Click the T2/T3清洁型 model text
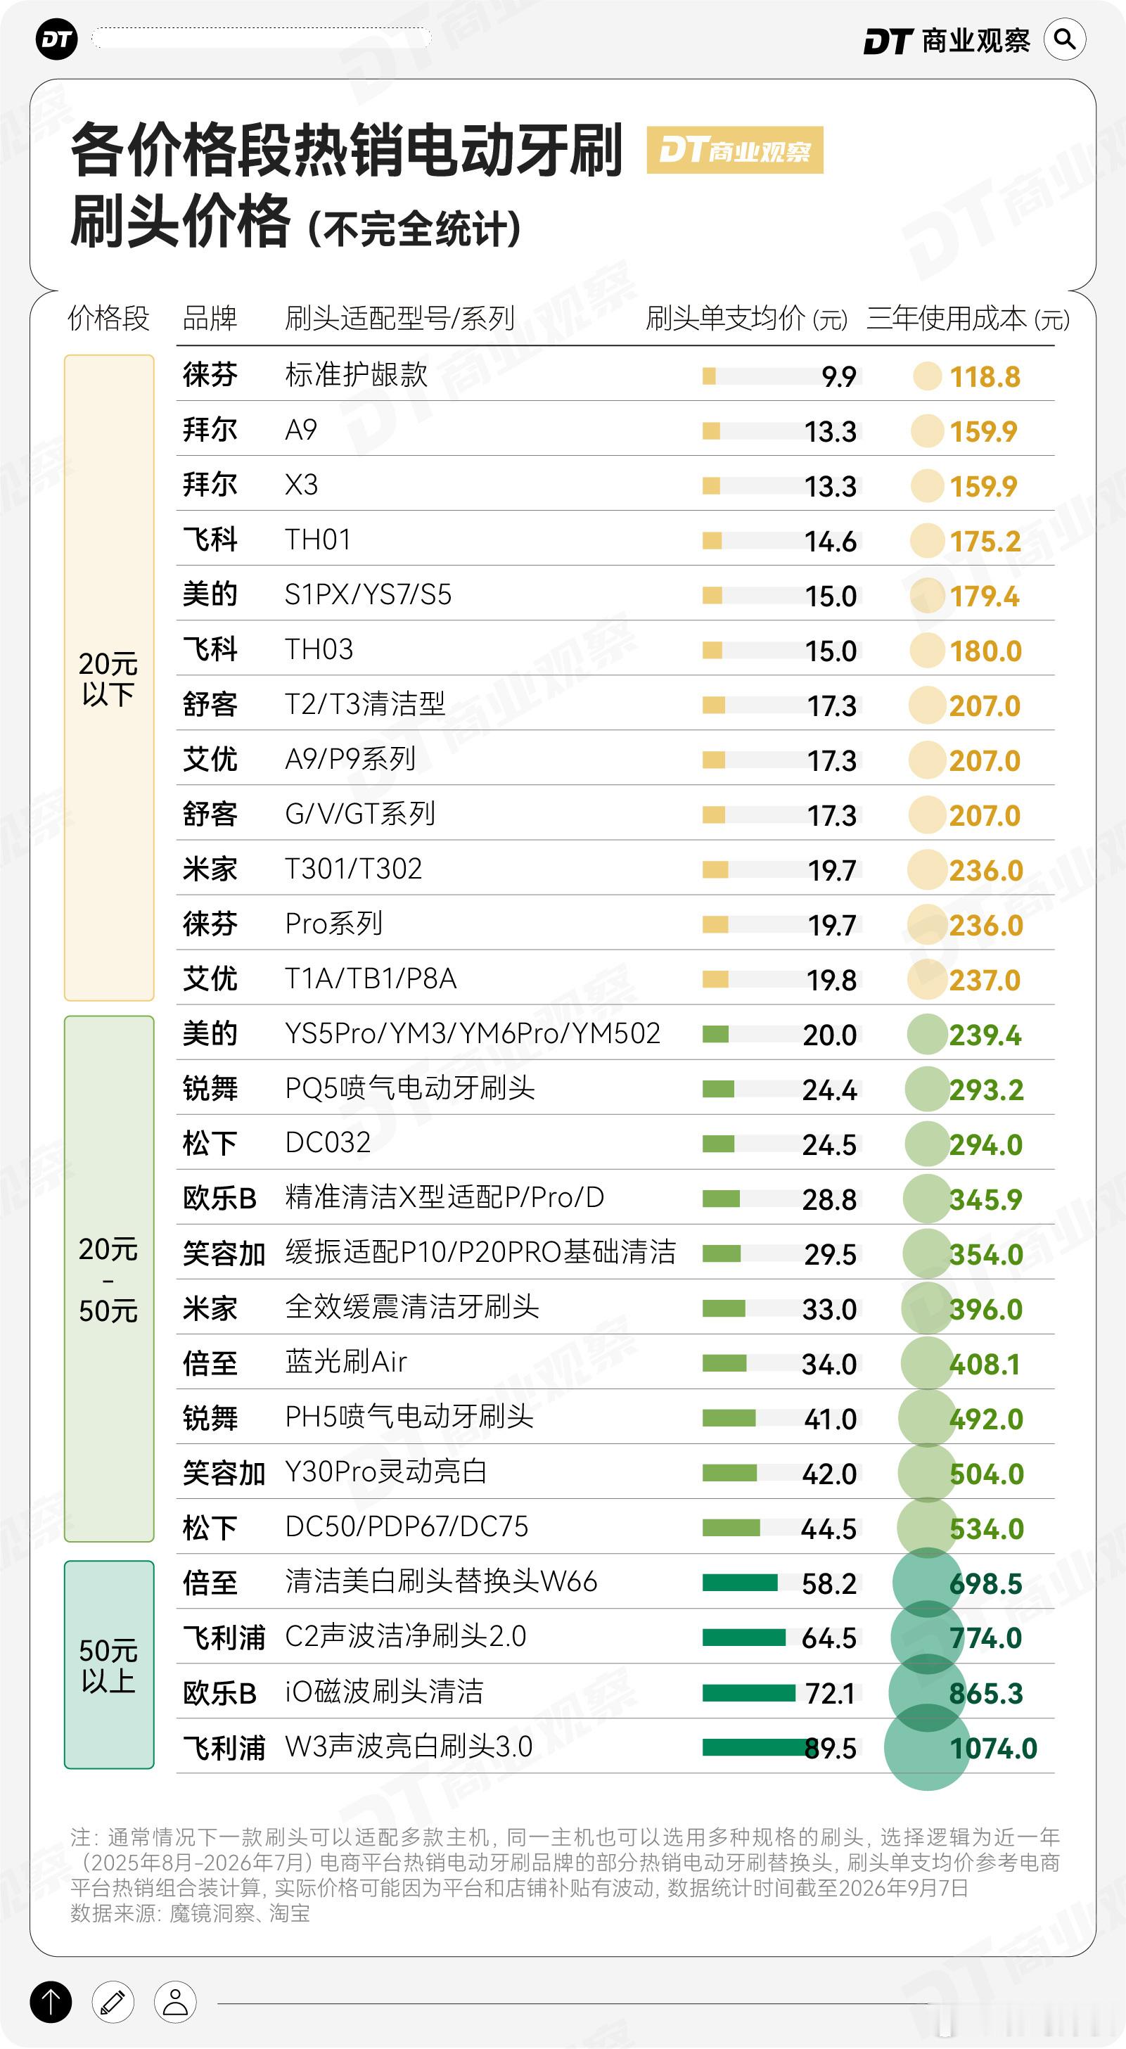The image size is (1126, 2049). coord(365,704)
